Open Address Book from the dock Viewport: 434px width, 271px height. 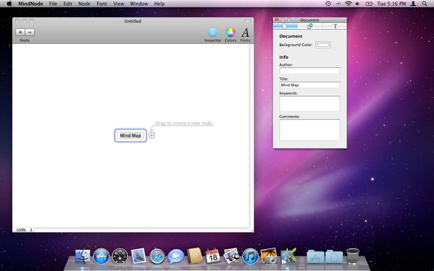pos(195,256)
